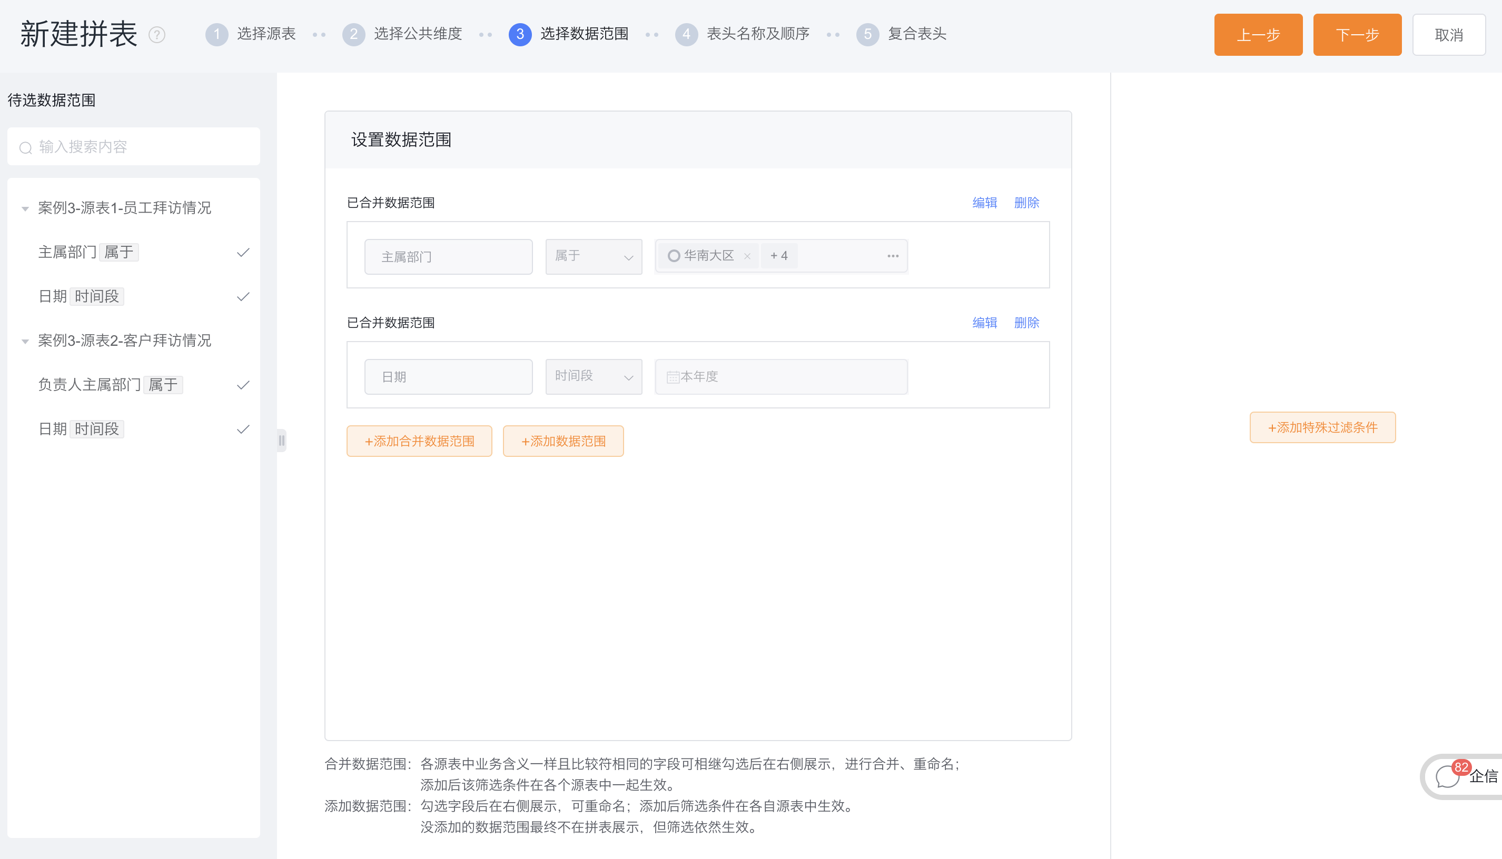1502x859 pixels.
Task: Open the ellipsis menu in department selector
Action: (x=893, y=256)
